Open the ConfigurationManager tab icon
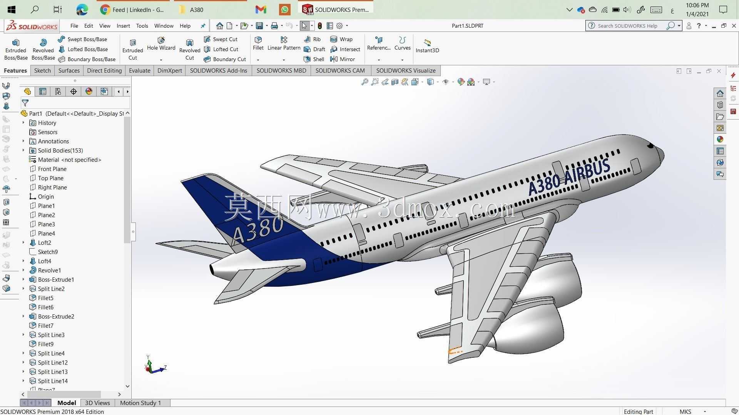This screenshot has height=415, width=739. coord(58,91)
